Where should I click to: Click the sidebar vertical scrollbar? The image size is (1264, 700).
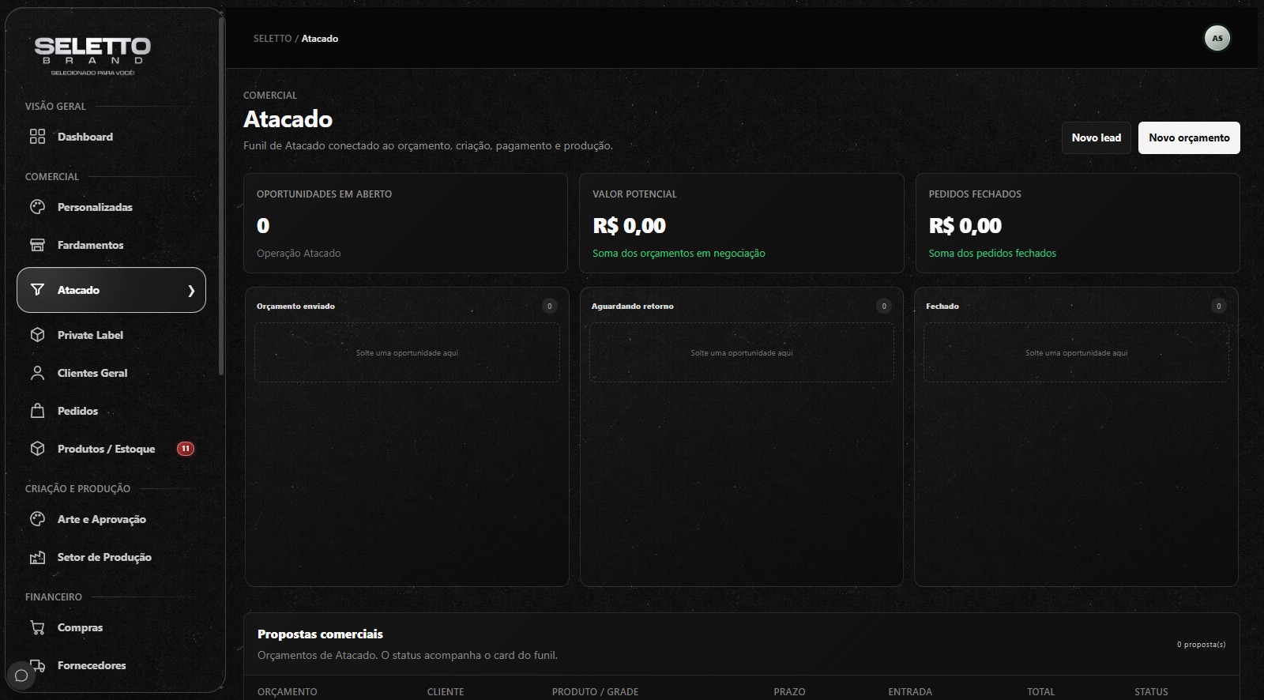(x=221, y=196)
